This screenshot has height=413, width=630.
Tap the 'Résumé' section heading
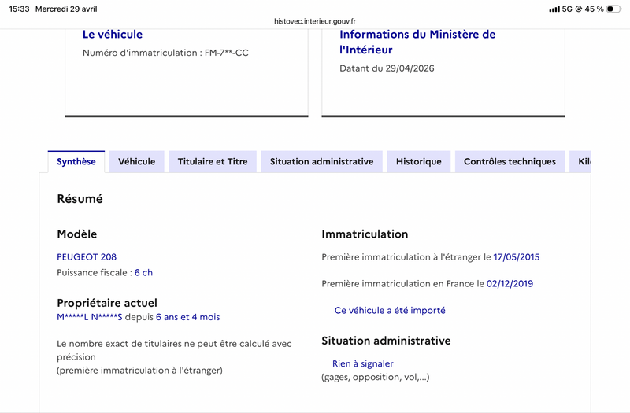80,199
